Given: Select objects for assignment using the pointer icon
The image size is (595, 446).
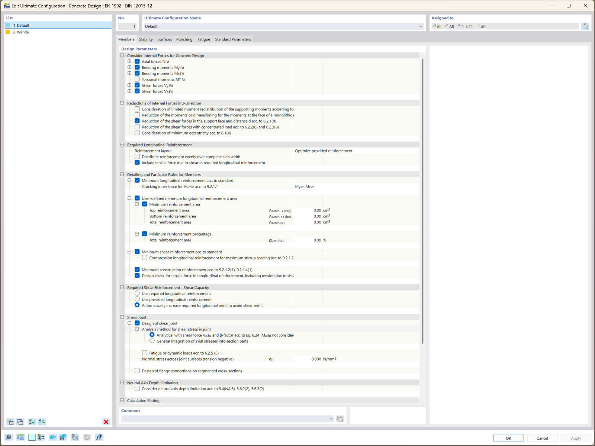Looking at the screenshot, I should 585,26.
